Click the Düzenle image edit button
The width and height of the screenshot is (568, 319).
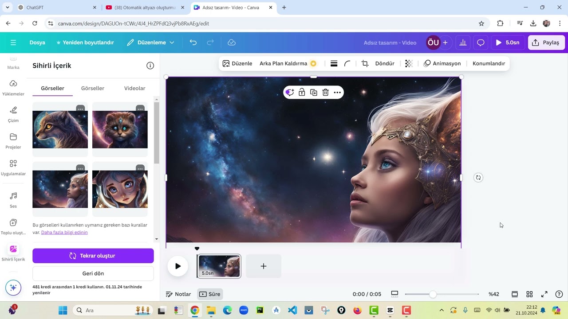(x=237, y=63)
